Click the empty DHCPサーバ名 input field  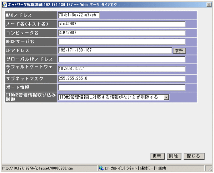(x=122, y=42)
